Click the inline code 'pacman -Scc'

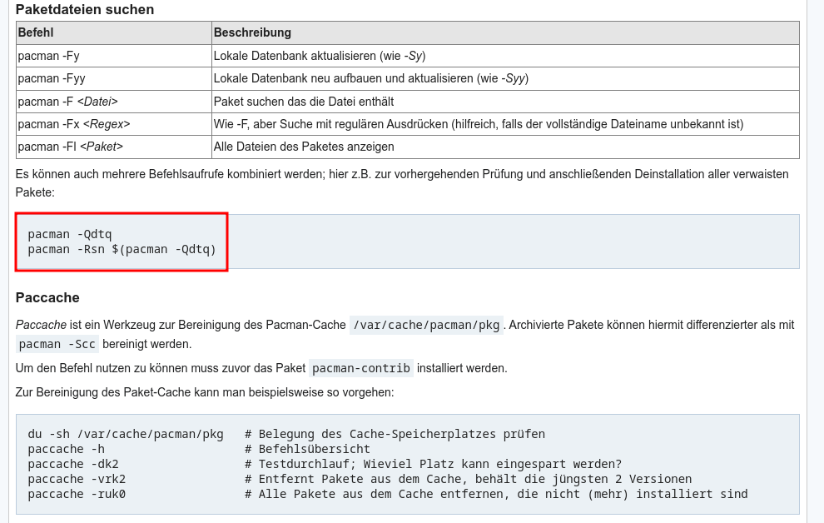(57, 344)
